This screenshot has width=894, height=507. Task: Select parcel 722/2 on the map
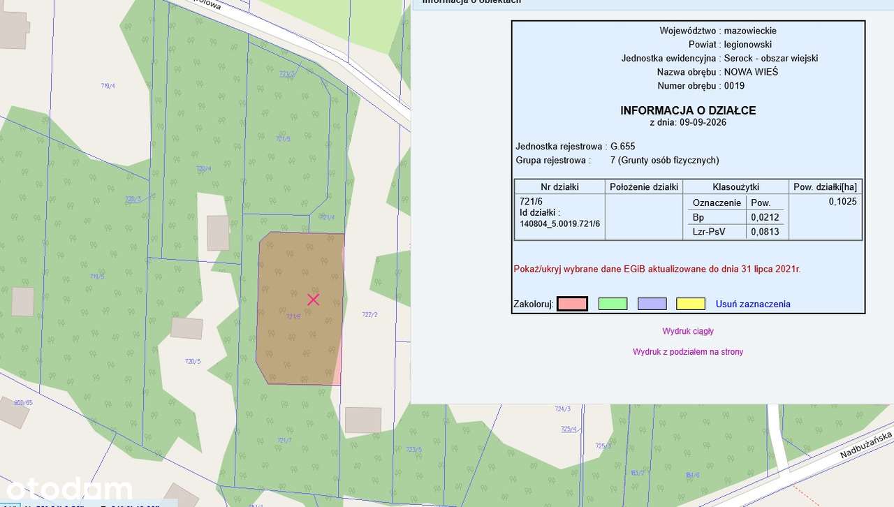[x=370, y=314]
